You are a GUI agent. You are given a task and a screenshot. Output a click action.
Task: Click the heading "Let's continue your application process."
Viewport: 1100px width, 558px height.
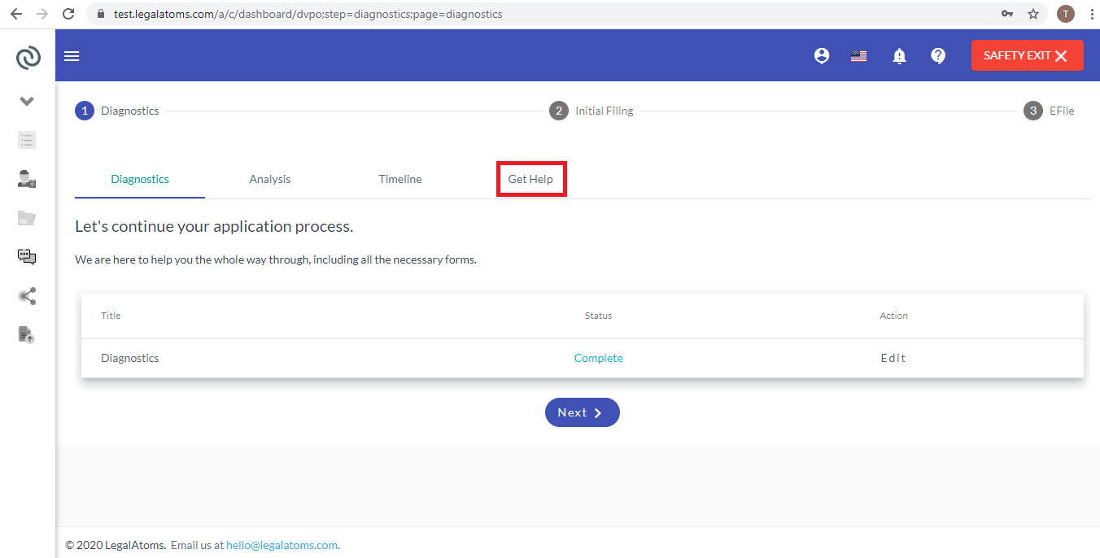click(x=214, y=226)
